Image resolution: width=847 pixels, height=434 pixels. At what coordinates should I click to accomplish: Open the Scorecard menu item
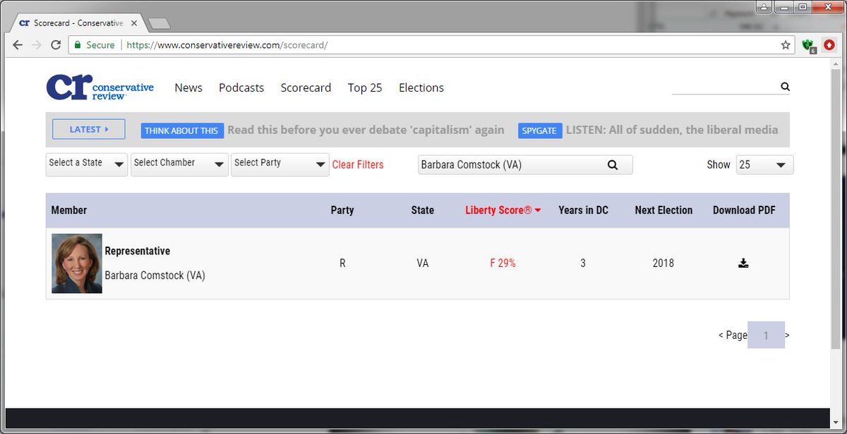pos(306,87)
